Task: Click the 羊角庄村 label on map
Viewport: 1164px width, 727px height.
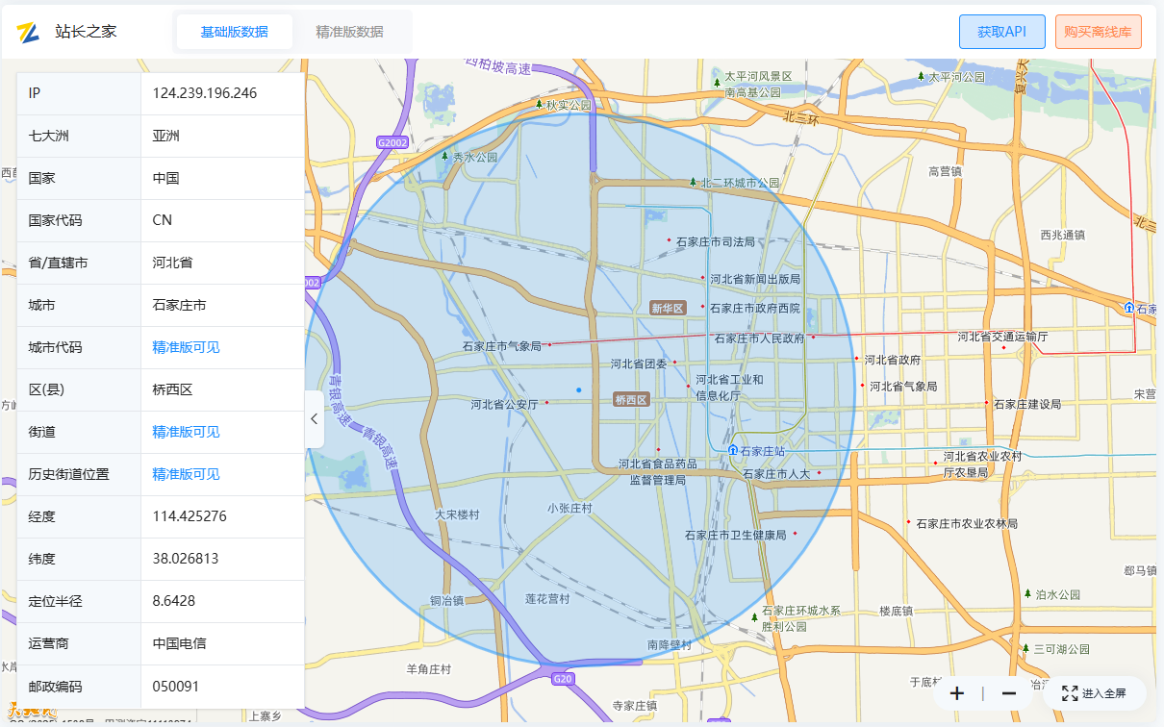Action: coord(429,668)
